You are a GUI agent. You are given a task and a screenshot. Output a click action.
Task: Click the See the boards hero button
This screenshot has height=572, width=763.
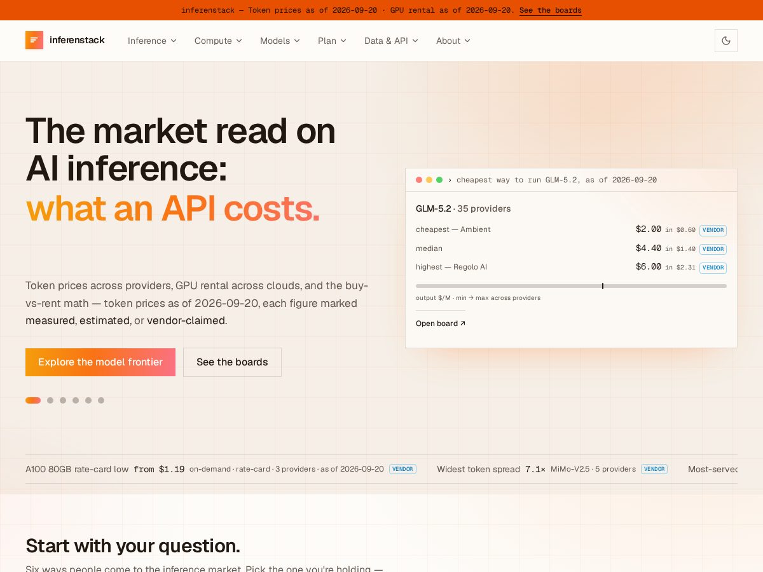click(x=232, y=362)
